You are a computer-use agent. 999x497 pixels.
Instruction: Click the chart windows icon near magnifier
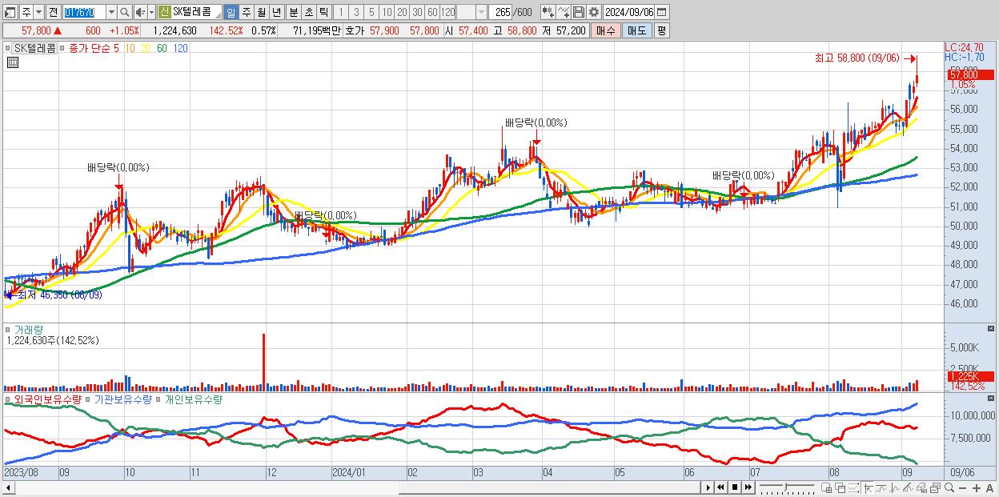click(936, 487)
